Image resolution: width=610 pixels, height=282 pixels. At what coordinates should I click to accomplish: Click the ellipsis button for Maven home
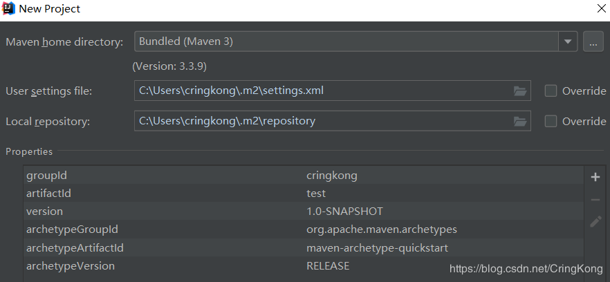[x=593, y=41]
